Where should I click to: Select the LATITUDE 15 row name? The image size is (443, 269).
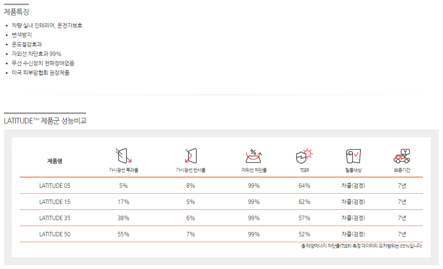pos(55,202)
